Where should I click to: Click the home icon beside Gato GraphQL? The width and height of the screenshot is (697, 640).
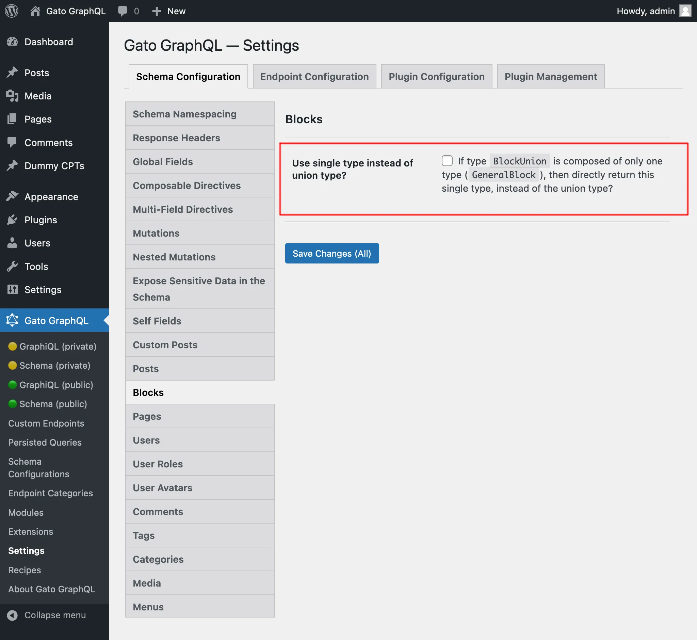[35, 11]
